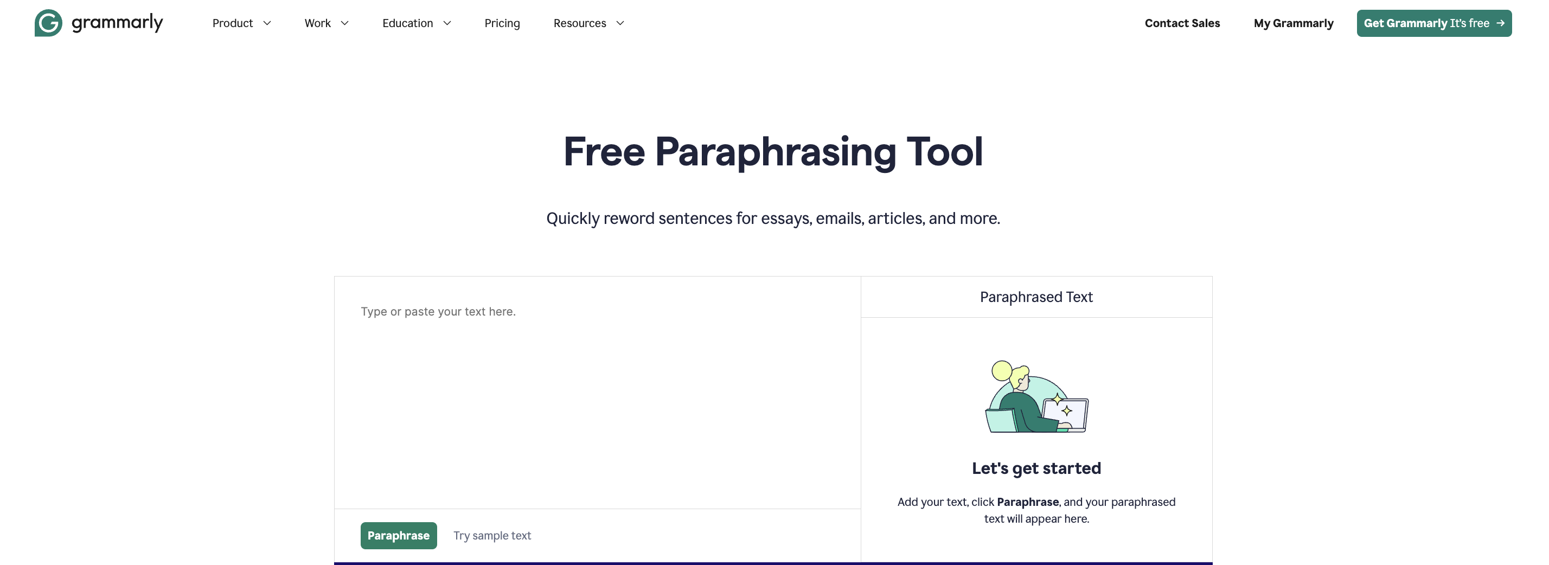Expand the Education dropdown chevron

(447, 23)
